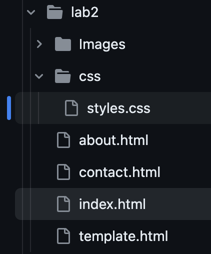Click the styles.css file icon
Screen dimensions: 211x254
[71, 108]
